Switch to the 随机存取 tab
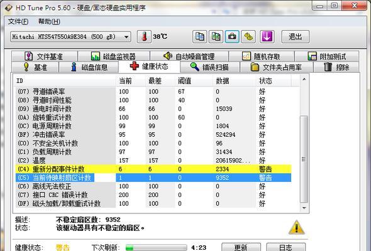Viewport: 371px width, 251px height. [261, 56]
